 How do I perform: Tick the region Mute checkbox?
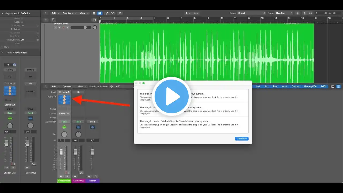pyautogui.click(x=22, y=19)
